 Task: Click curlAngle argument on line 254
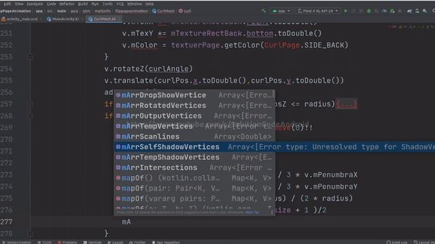(x=169, y=68)
